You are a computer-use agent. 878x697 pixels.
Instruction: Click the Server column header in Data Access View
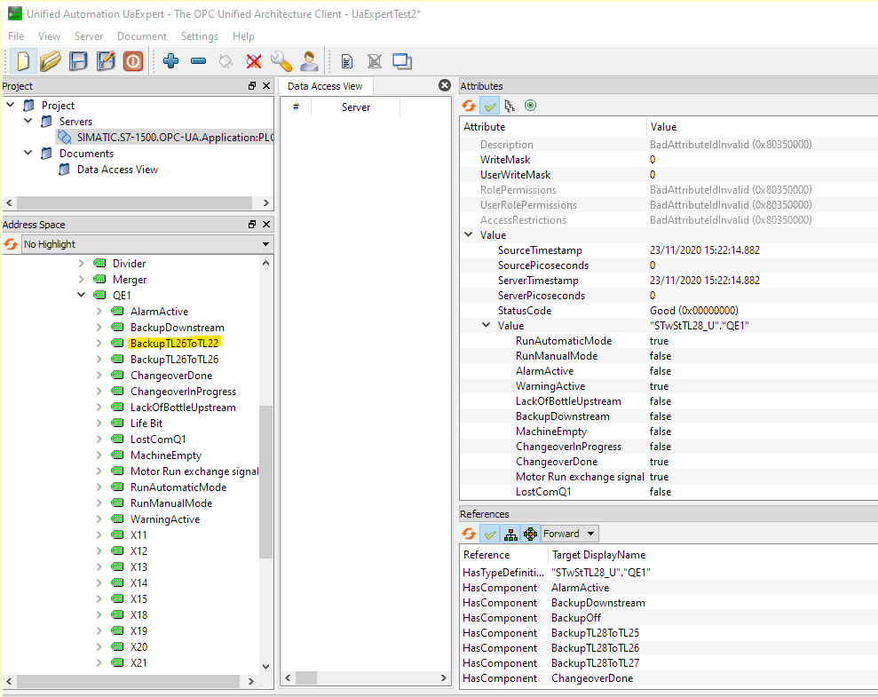pyautogui.click(x=356, y=107)
